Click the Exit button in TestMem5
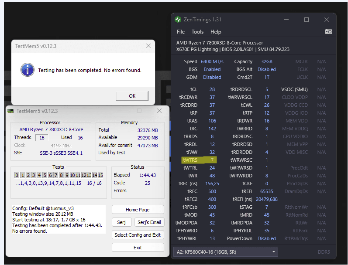The image size is (348, 265). (138, 248)
